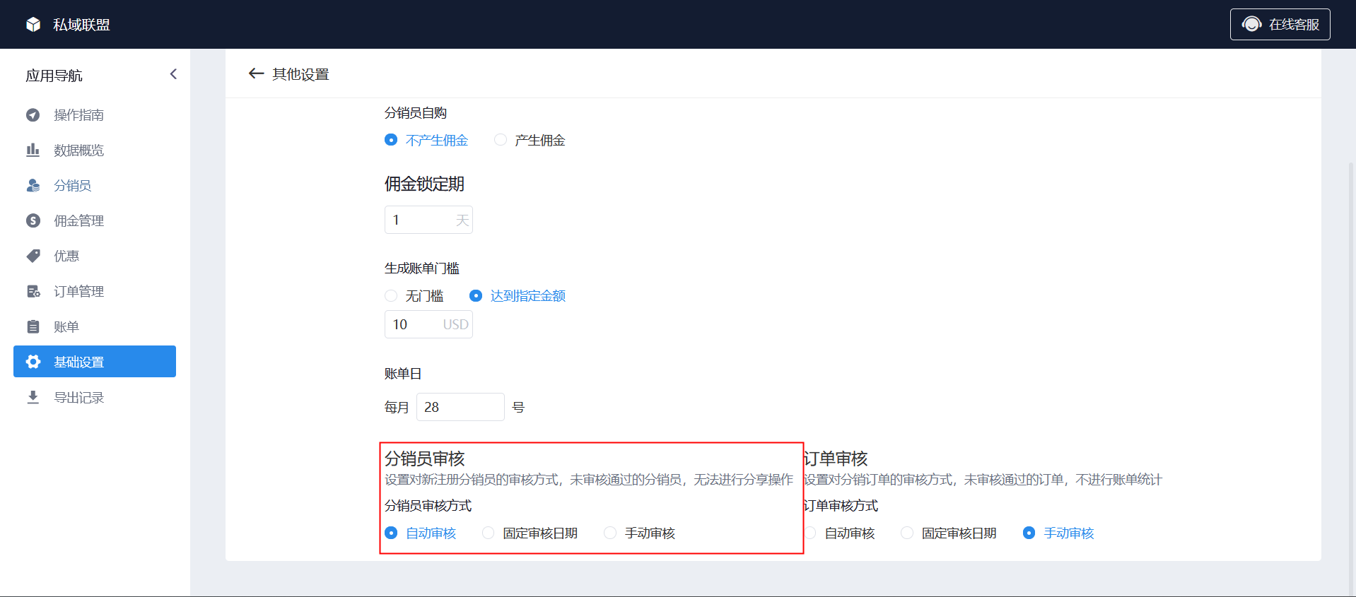Open 订单管理 menu item

click(x=95, y=291)
